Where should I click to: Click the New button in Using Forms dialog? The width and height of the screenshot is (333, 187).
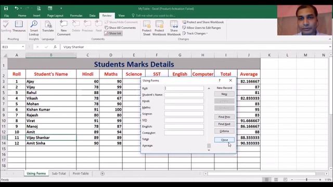pyautogui.click(x=224, y=94)
